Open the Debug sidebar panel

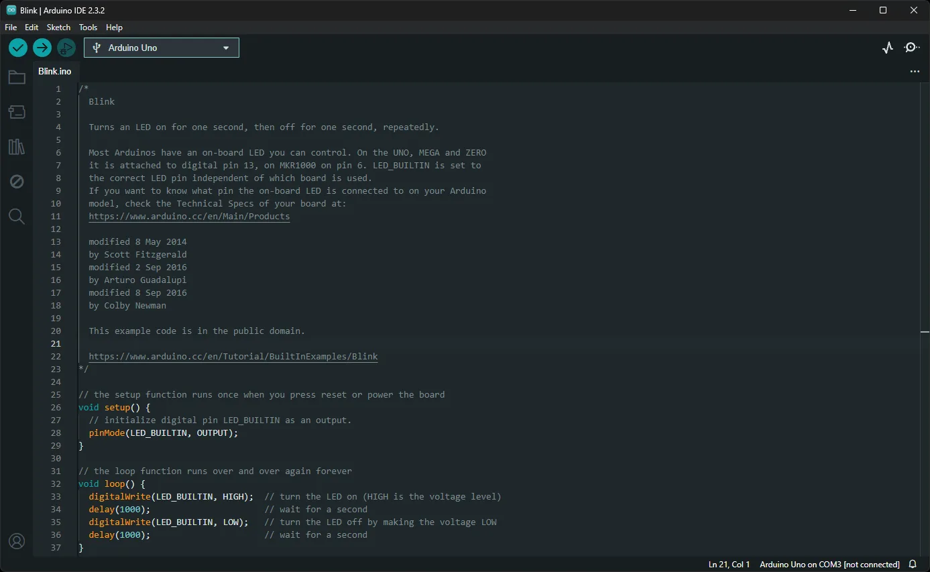coord(17,182)
